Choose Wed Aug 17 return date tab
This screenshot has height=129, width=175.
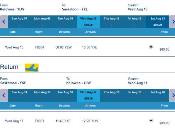[89, 96]
